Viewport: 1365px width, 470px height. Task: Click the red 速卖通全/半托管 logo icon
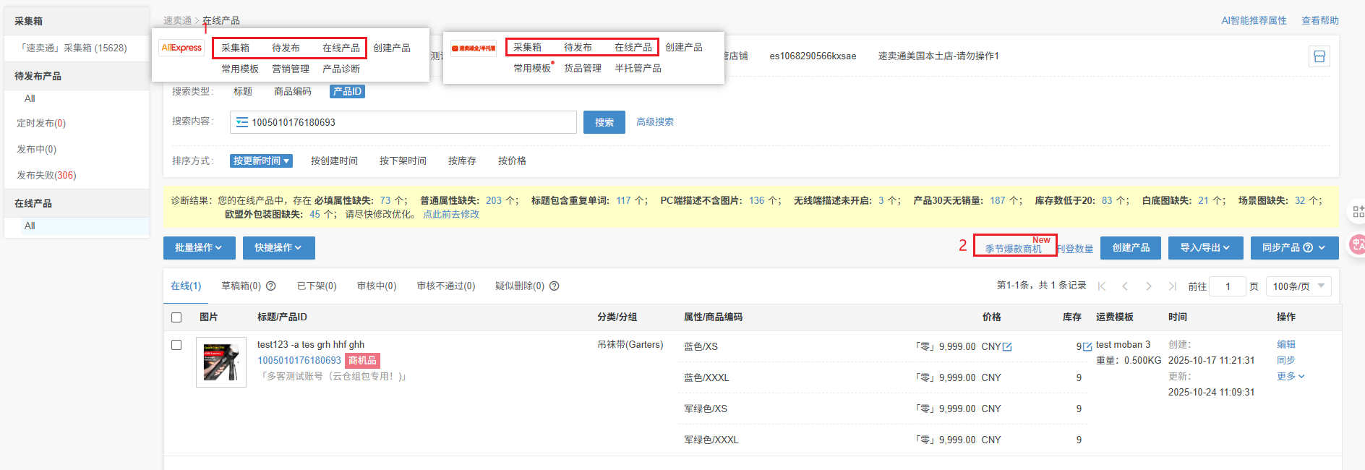tap(474, 48)
